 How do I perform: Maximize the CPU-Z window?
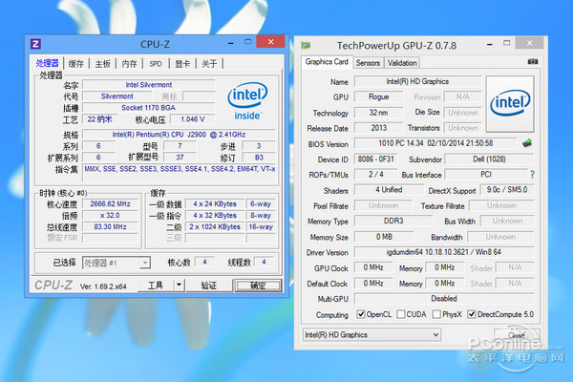tap(247, 42)
